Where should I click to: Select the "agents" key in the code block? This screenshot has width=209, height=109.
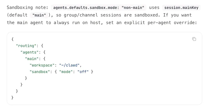pyautogui.click(x=31, y=52)
